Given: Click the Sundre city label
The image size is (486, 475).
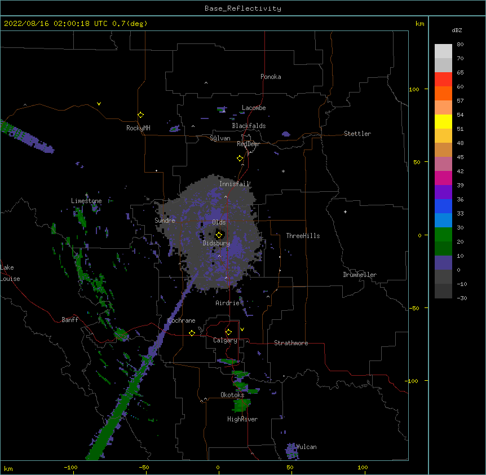Looking at the screenshot, I should click(x=165, y=221).
